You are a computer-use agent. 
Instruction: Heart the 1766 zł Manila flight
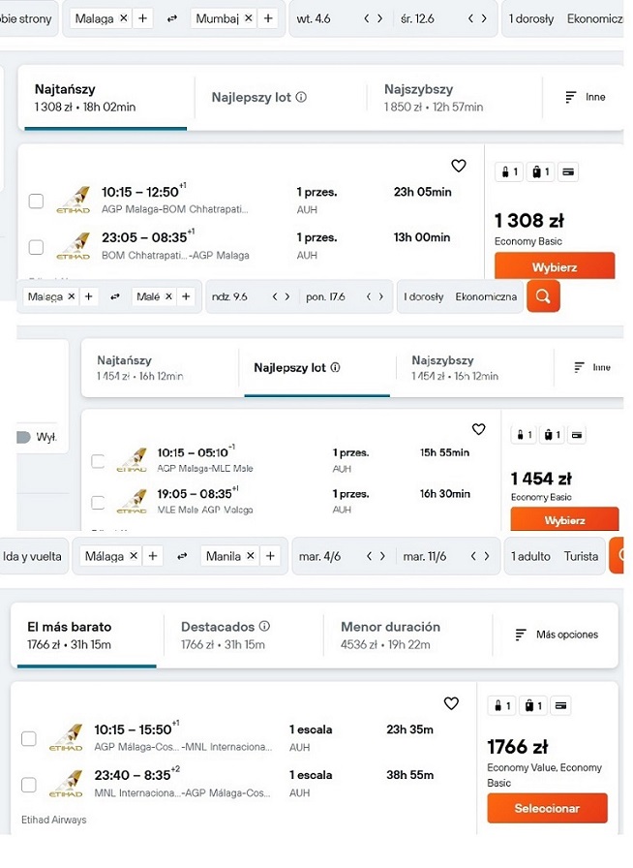(451, 703)
